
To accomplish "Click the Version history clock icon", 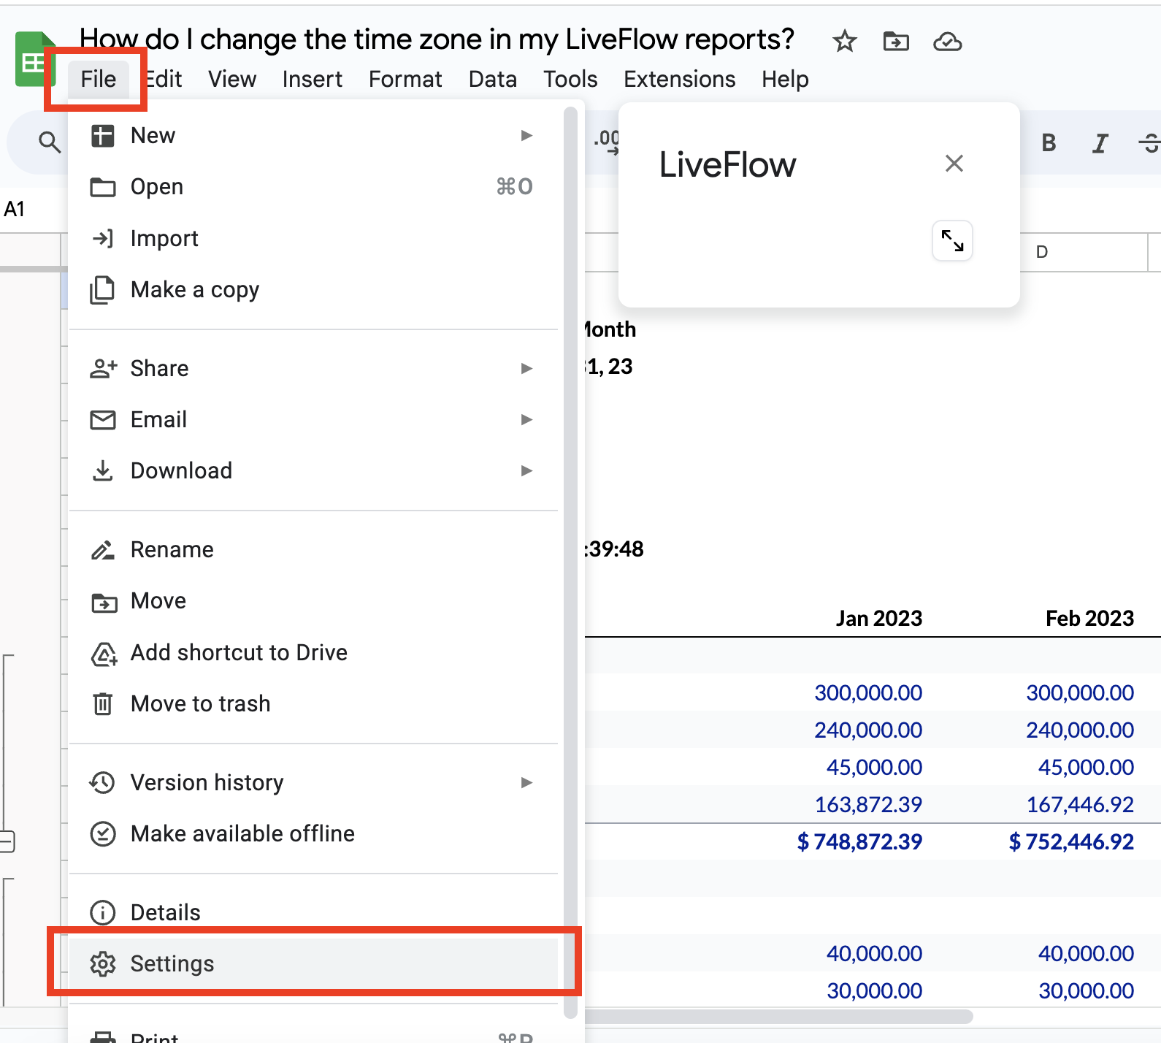I will pyautogui.click(x=102, y=783).
